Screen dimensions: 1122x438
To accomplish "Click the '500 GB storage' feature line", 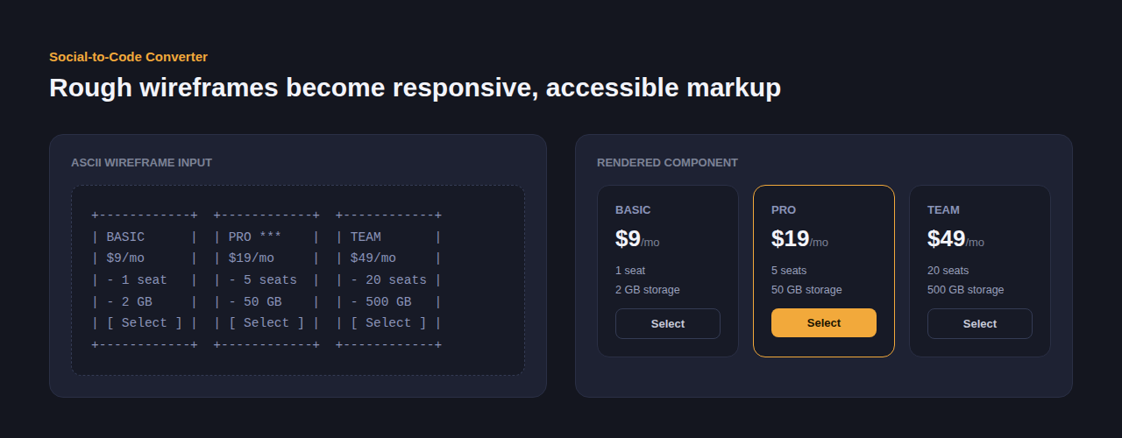I will click(966, 290).
